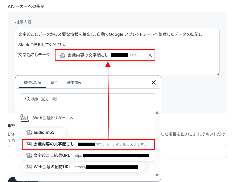Click the icon beside Web会議の招待URL
The image size is (235, 182).
[29, 167]
